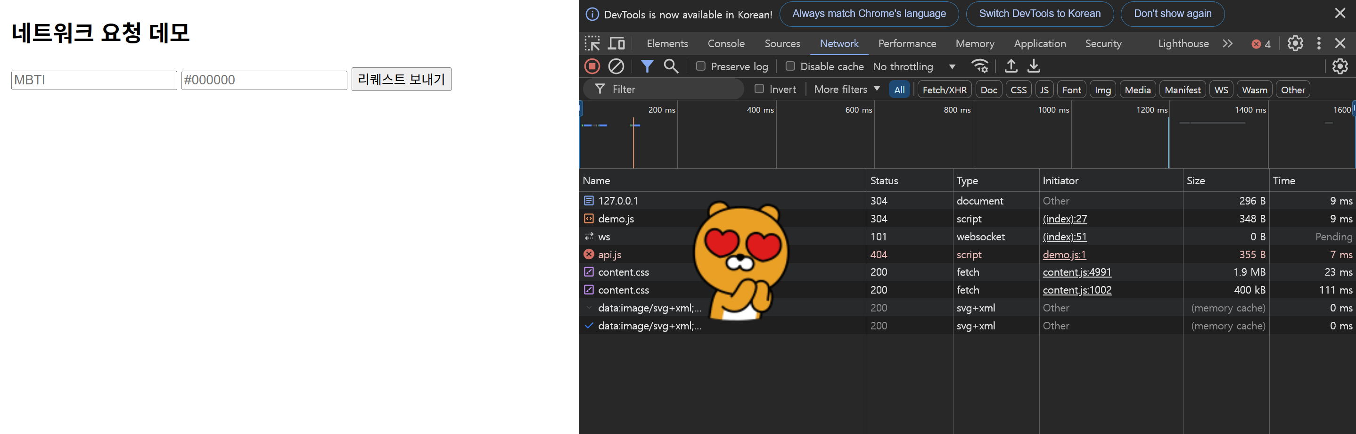Toggle the CSS type filter
This screenshot has height=434, width=1356.
pyautogui.click(x=1018, y=90)
